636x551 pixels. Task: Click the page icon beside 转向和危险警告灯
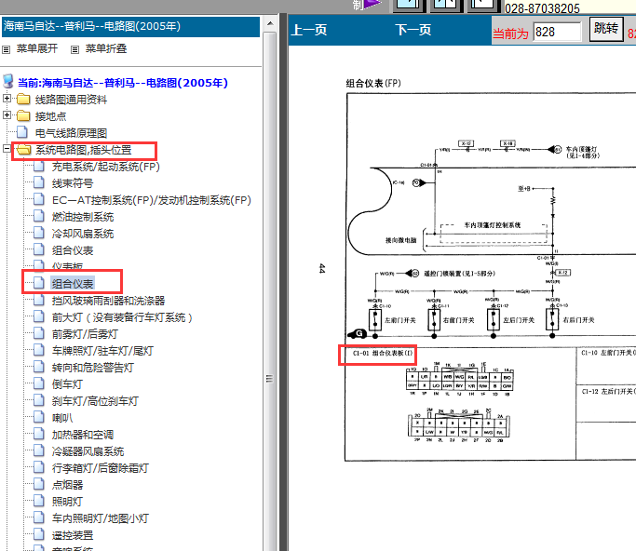pos(39,367)
